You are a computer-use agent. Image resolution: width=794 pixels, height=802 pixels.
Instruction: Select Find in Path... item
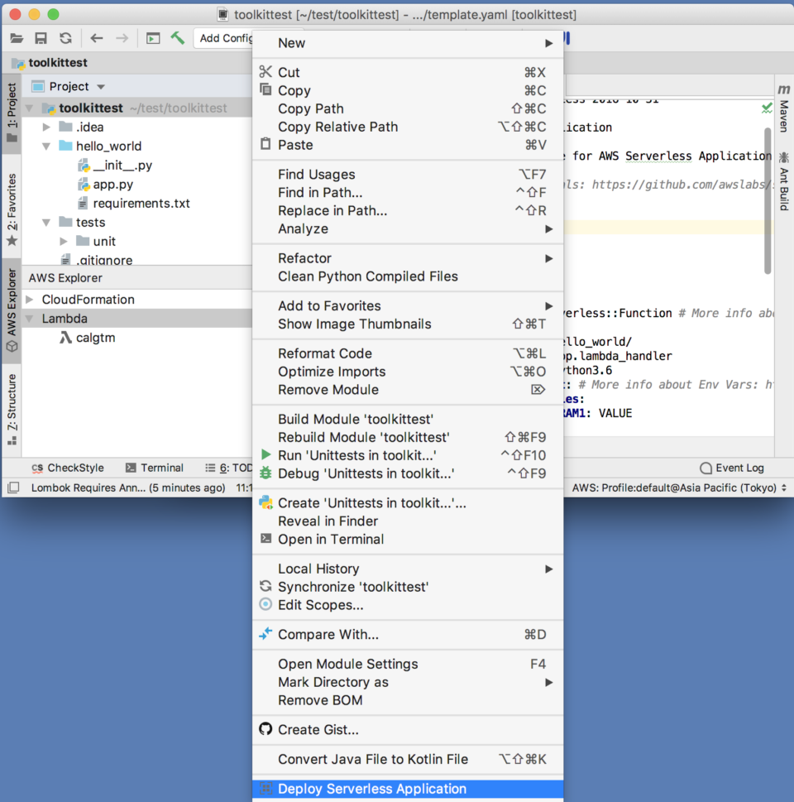click(408, 193)
